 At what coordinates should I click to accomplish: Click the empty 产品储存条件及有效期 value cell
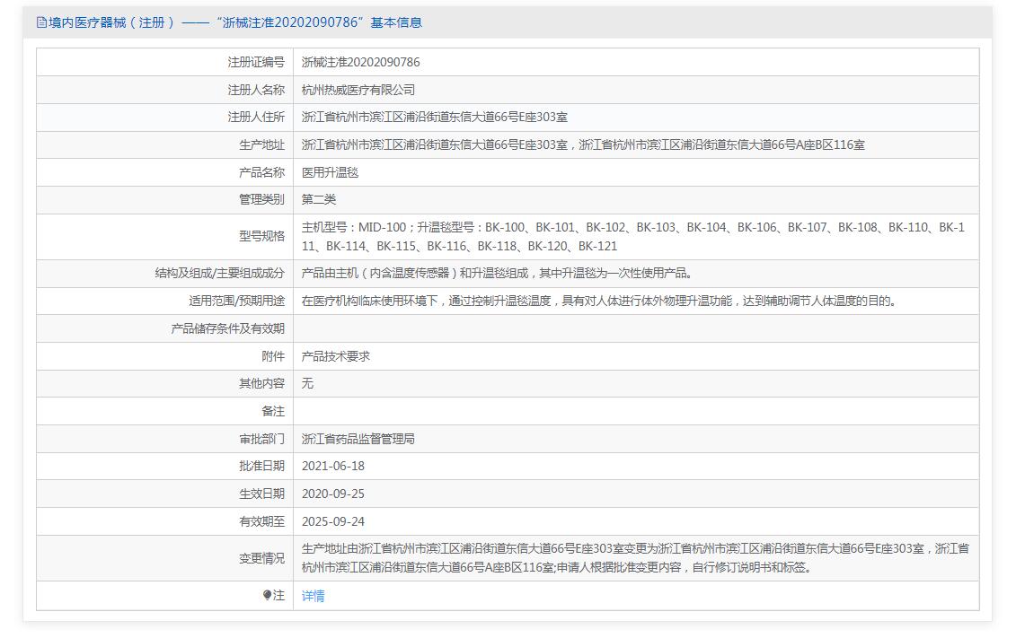coord(634,328)
